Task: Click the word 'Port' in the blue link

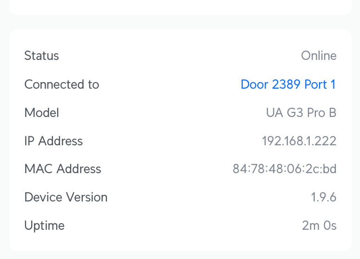Action: point(315,84)
